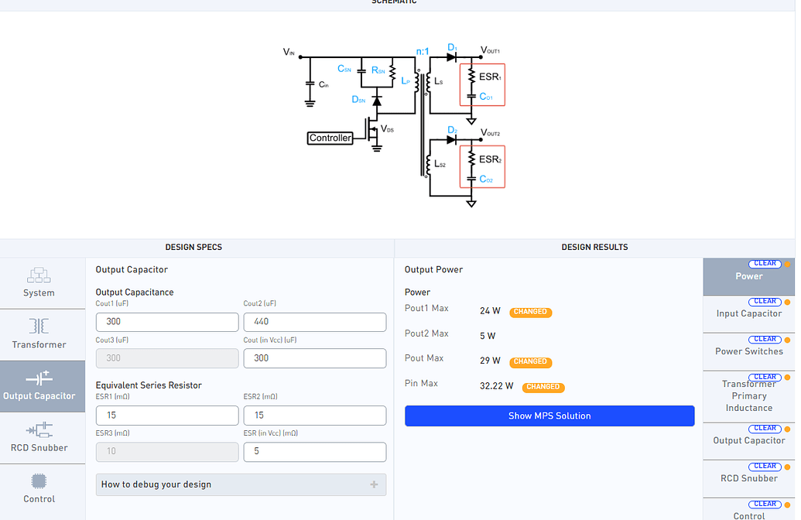Clear the Power design results
Screen dimensions: 801x520
767,263
